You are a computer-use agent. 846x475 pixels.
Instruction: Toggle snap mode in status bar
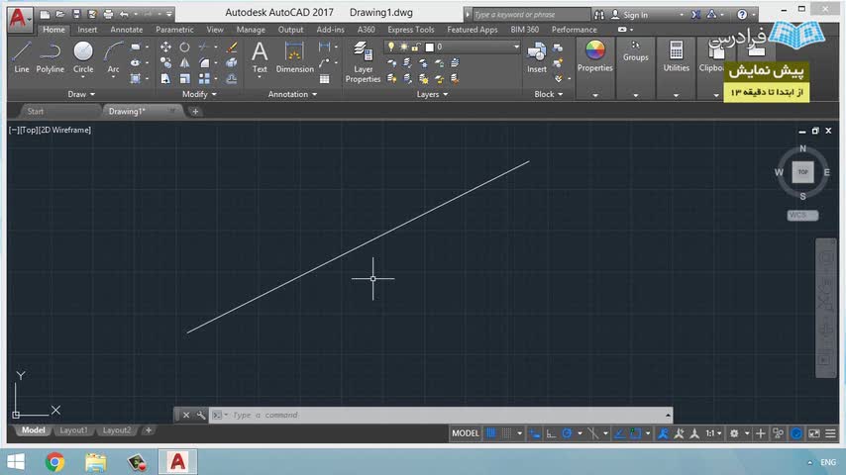506,433
